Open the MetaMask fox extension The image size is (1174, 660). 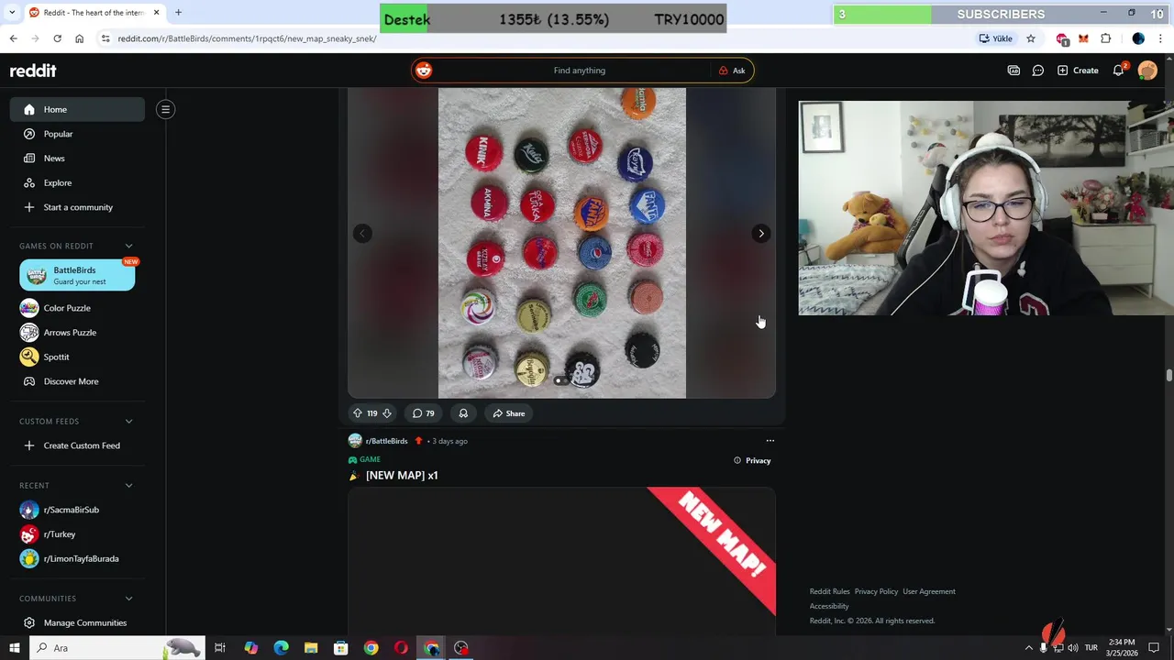tap(1083, 38)
